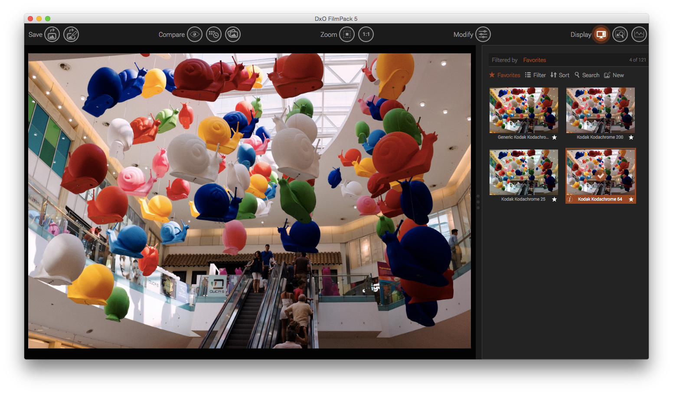Select the Kodak Kodachrome 200 preset thumbnail
The width and height of the screenshot is (673, 394).
(600, 110)
